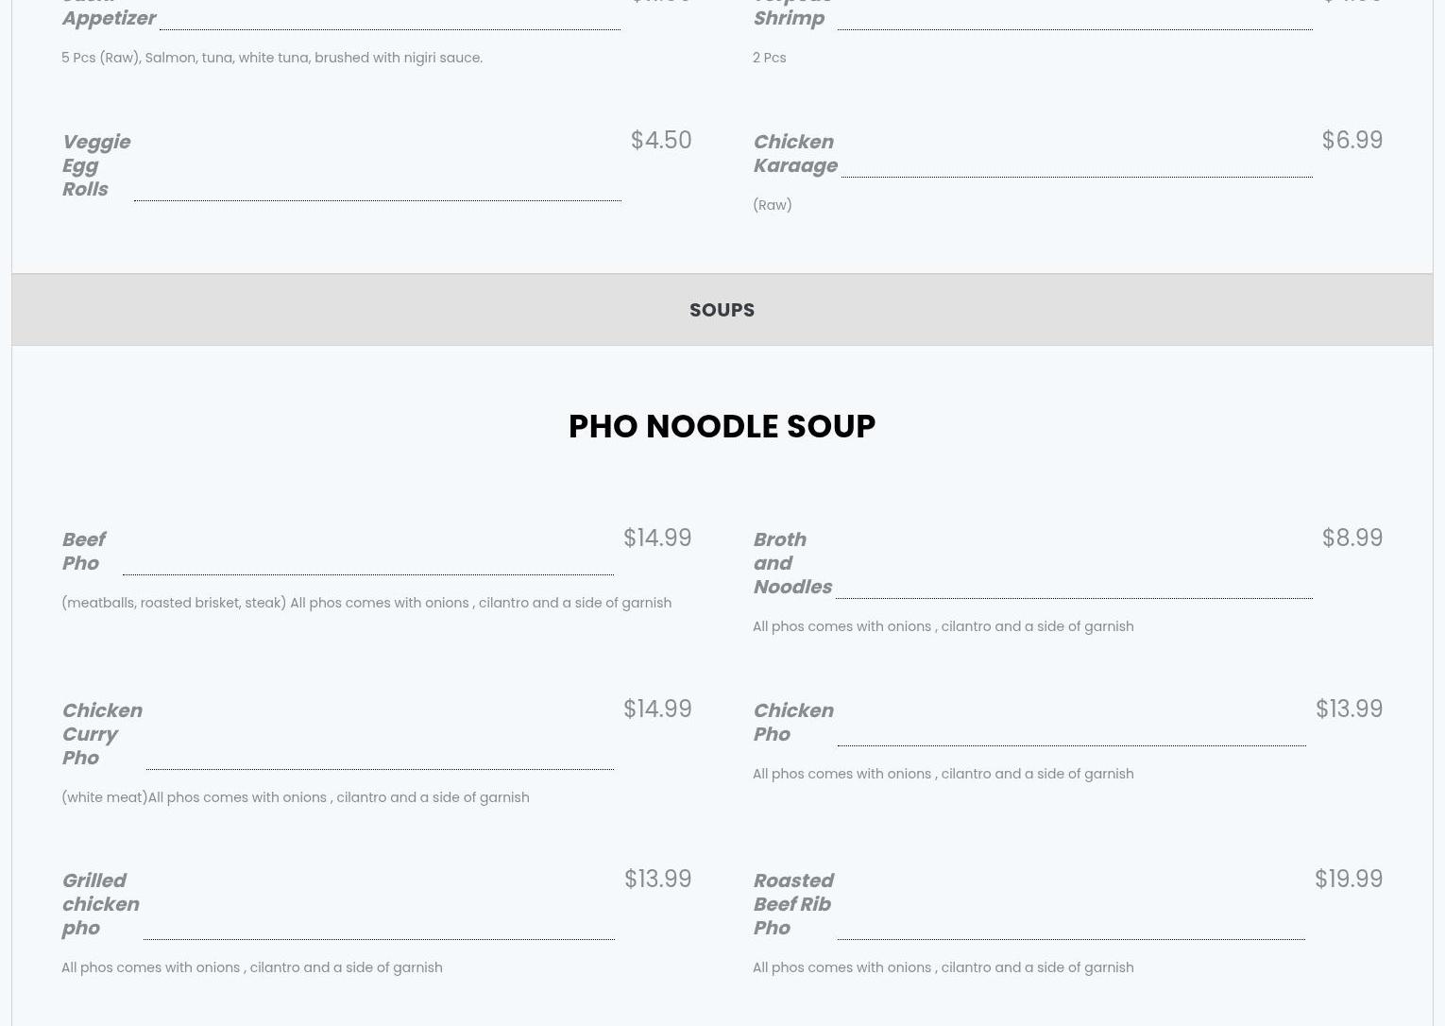The image size is (1445, 1026).
Task: Open the Roasted Beef Rib Pho item
Action: [x=793, y=904]
